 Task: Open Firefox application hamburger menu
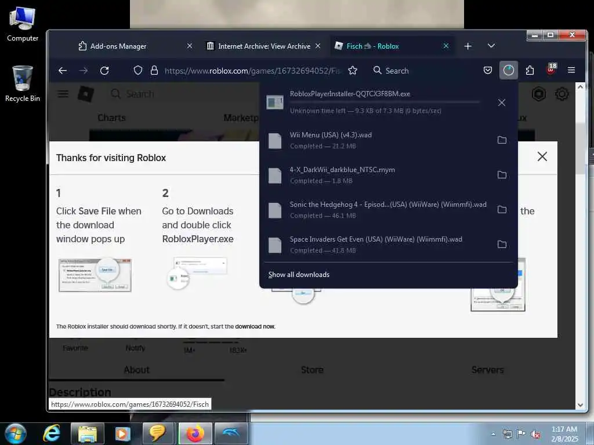tap(571, 70)
